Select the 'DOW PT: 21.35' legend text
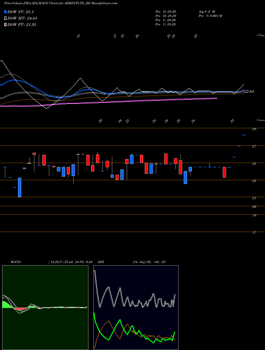265x350 pixels. point(22,24)
